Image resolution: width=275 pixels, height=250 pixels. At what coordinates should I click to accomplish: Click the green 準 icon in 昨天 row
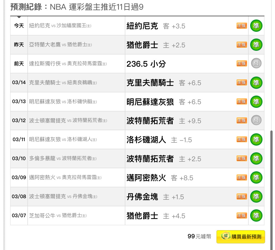click(256, 45)
